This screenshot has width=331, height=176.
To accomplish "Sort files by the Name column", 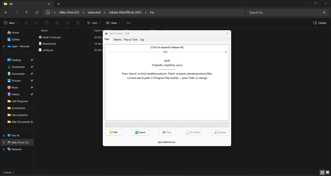I will tap(44, 30).
